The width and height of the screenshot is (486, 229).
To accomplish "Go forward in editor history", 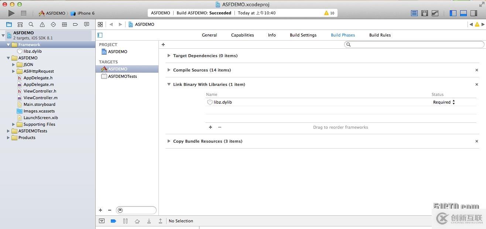I will [120, 24].
